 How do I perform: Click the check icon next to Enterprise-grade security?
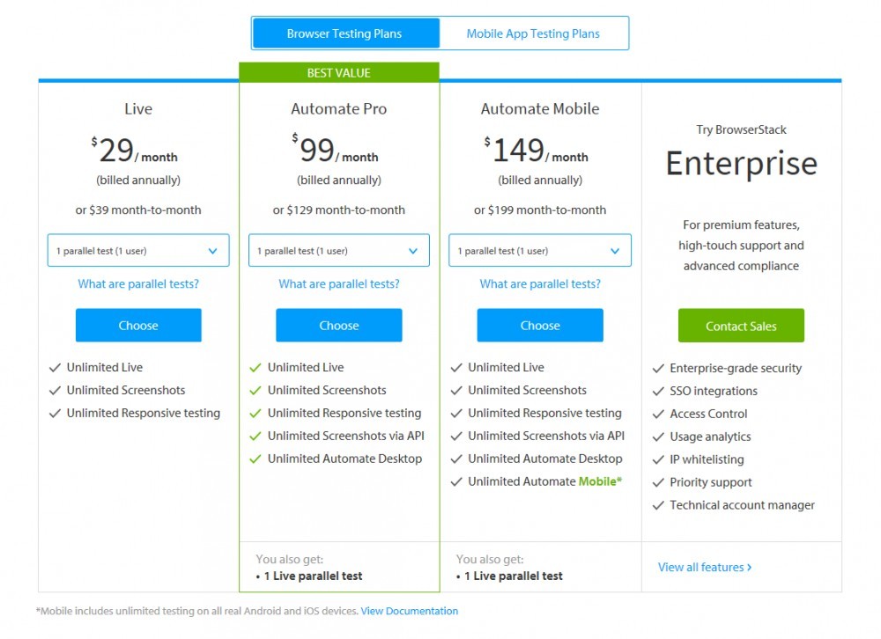coord(657,368)
